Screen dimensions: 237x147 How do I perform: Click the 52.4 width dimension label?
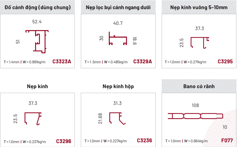(x=37, y=22)
